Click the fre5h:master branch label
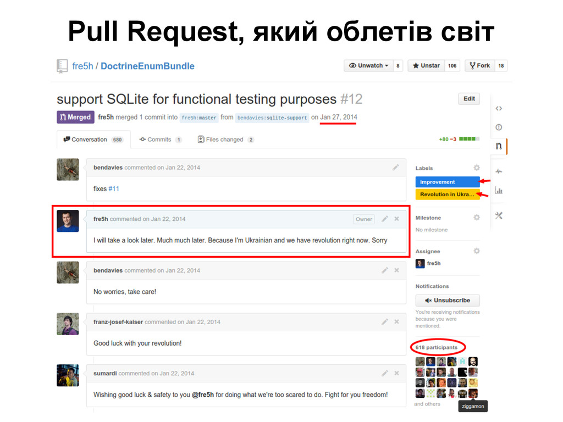563x422 pixels. coord(199,118)
